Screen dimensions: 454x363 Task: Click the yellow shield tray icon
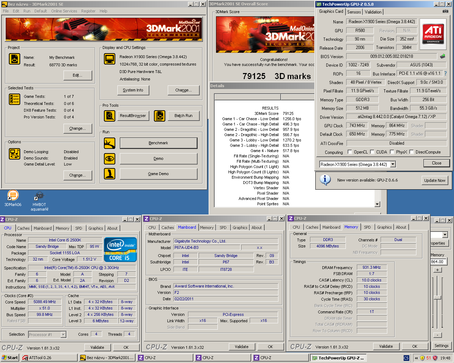point(422,358)
